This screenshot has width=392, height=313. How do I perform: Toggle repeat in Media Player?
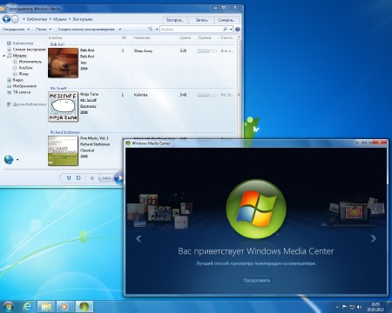78,178
